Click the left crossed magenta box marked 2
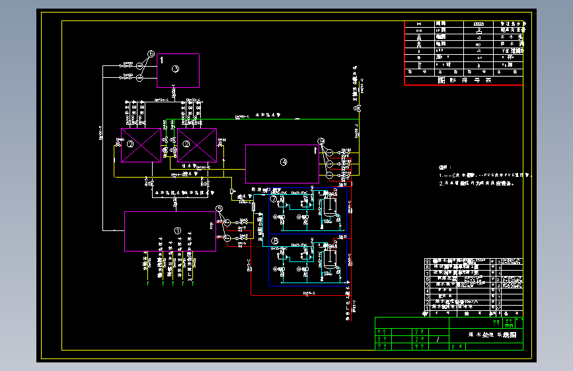Image resolution: width=573 pixels, height=371 pixels. click(141, 145)
